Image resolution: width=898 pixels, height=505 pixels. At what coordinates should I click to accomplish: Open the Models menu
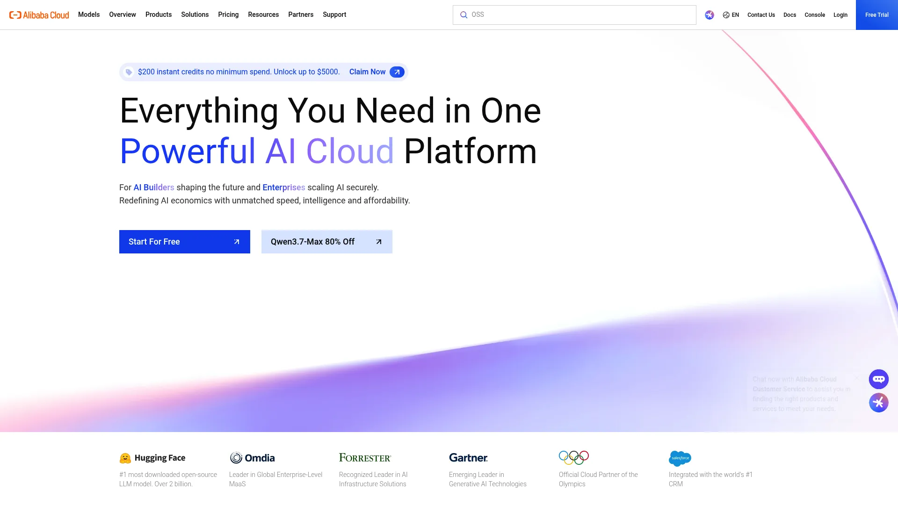(x=89, y=14)
